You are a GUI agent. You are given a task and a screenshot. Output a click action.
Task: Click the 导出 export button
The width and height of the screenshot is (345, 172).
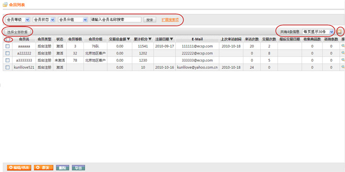click(x=79, y=168)
